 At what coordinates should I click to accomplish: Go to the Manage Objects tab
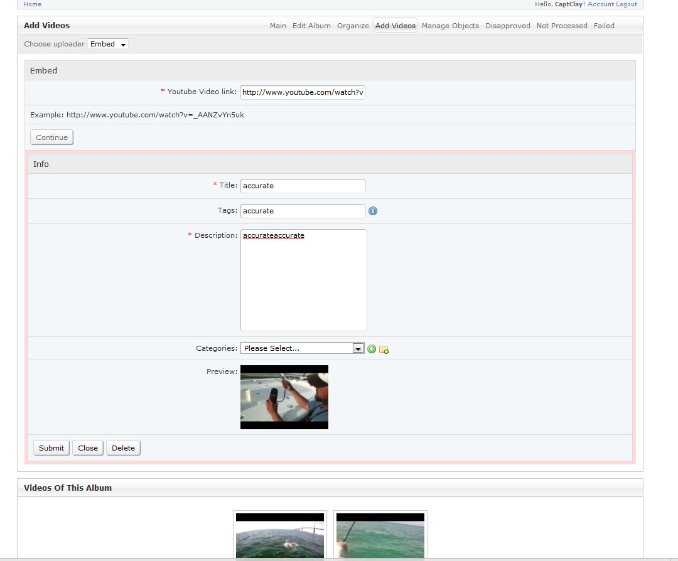tap(450, 26)
